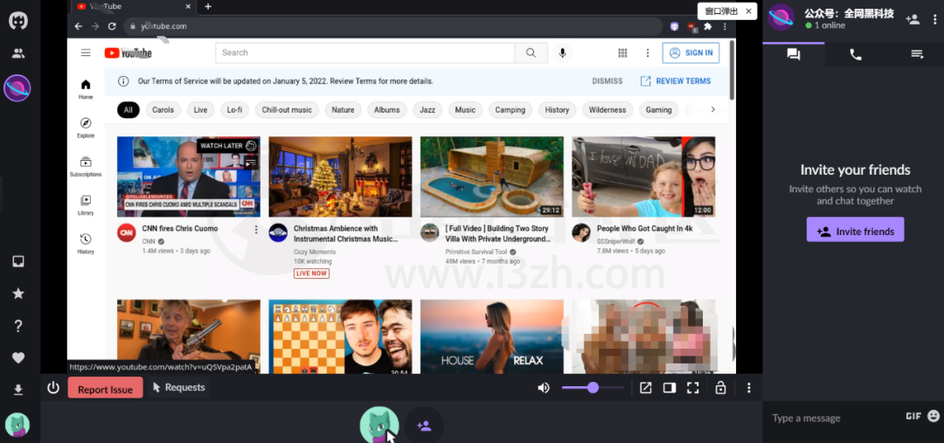Image resolution: width=944 pixels, height=443 pixels.
Task: Select the Jazz filter chip
Action: click(427, 110)
